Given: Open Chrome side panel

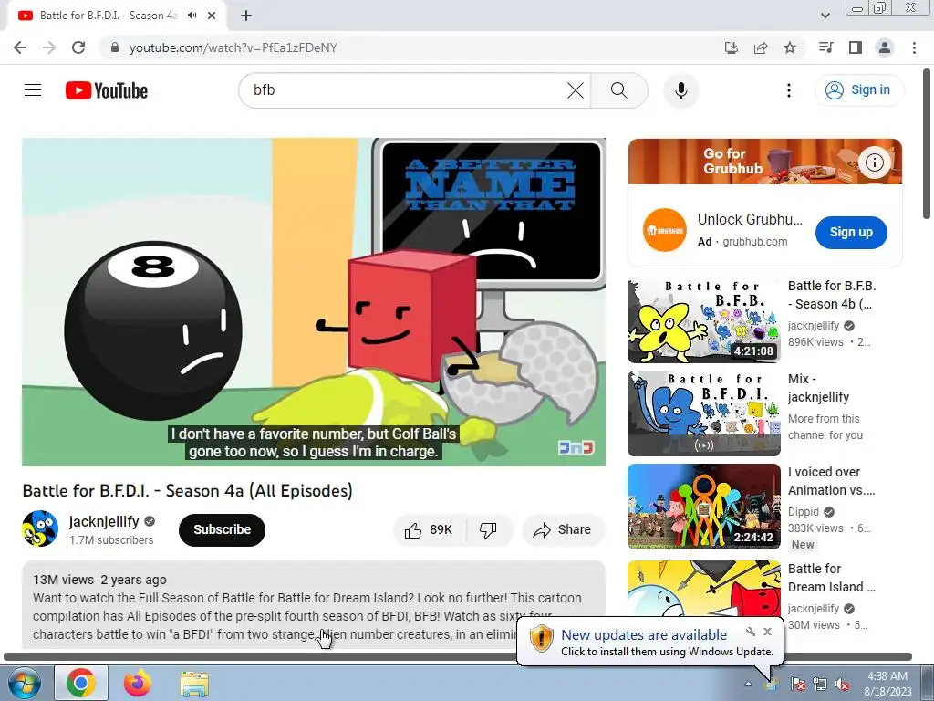Looking at the screenshot, I should [856, 47].
